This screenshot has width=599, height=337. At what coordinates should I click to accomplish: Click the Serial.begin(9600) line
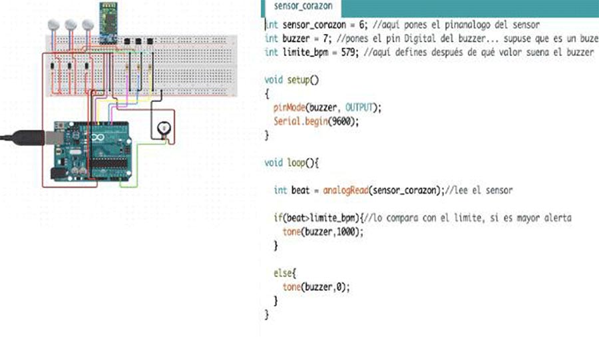pos(316,121)
